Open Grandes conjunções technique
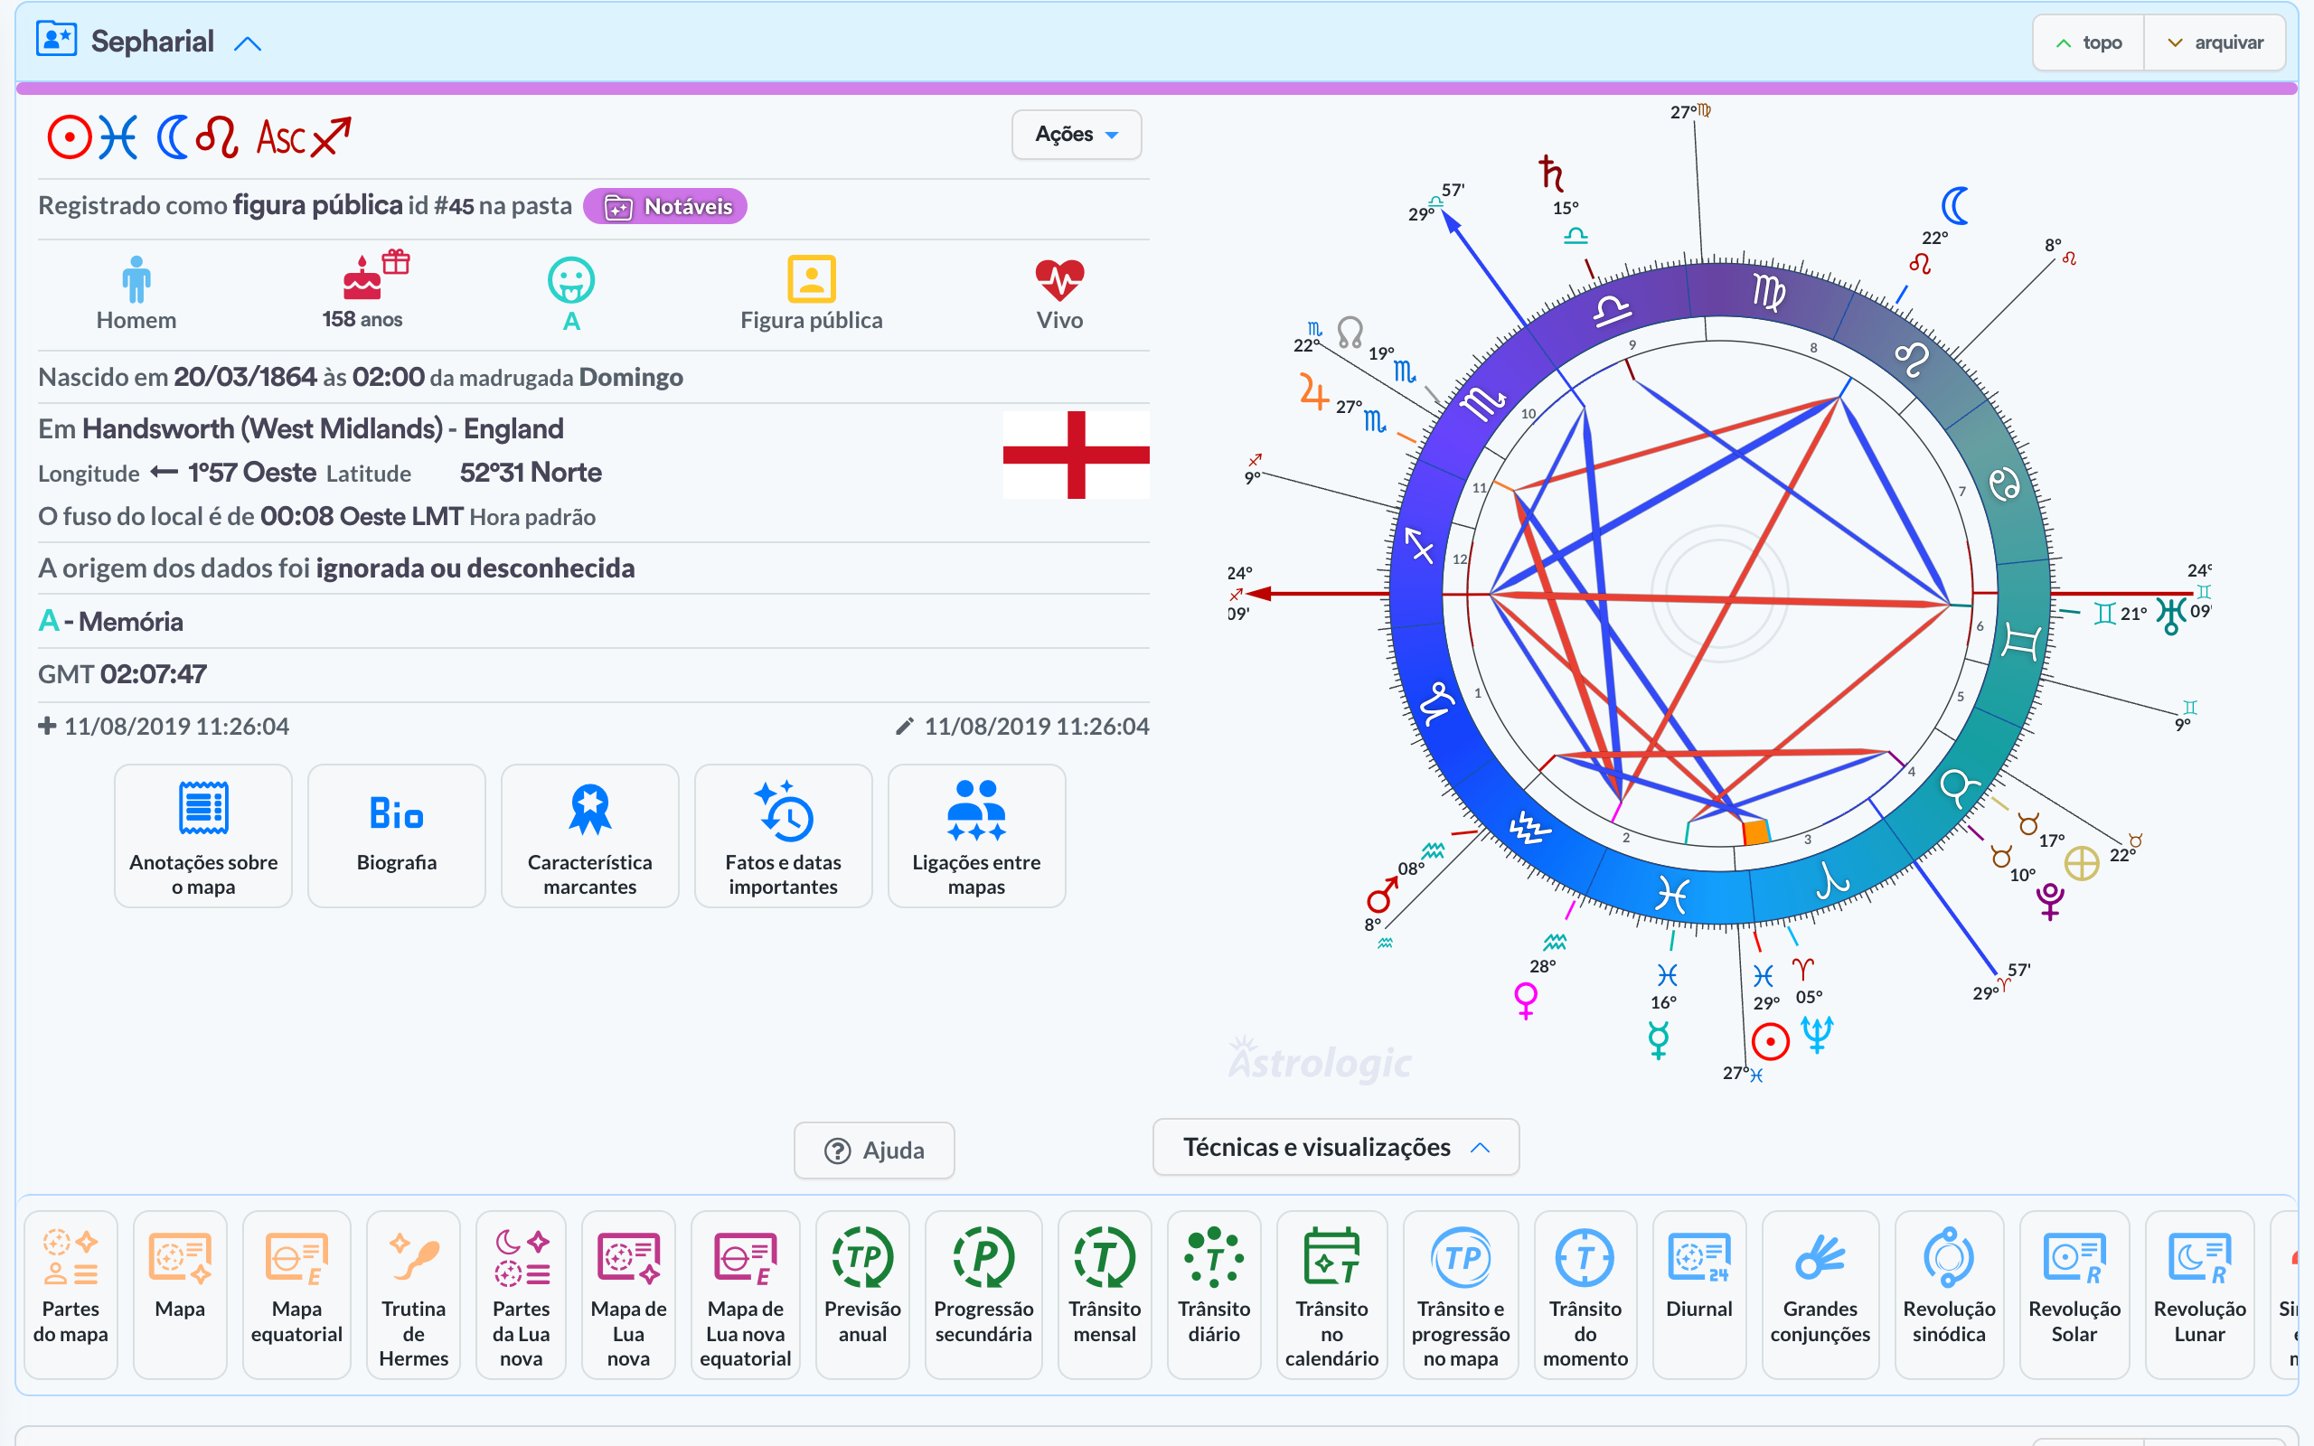 pos(1819,1293)
